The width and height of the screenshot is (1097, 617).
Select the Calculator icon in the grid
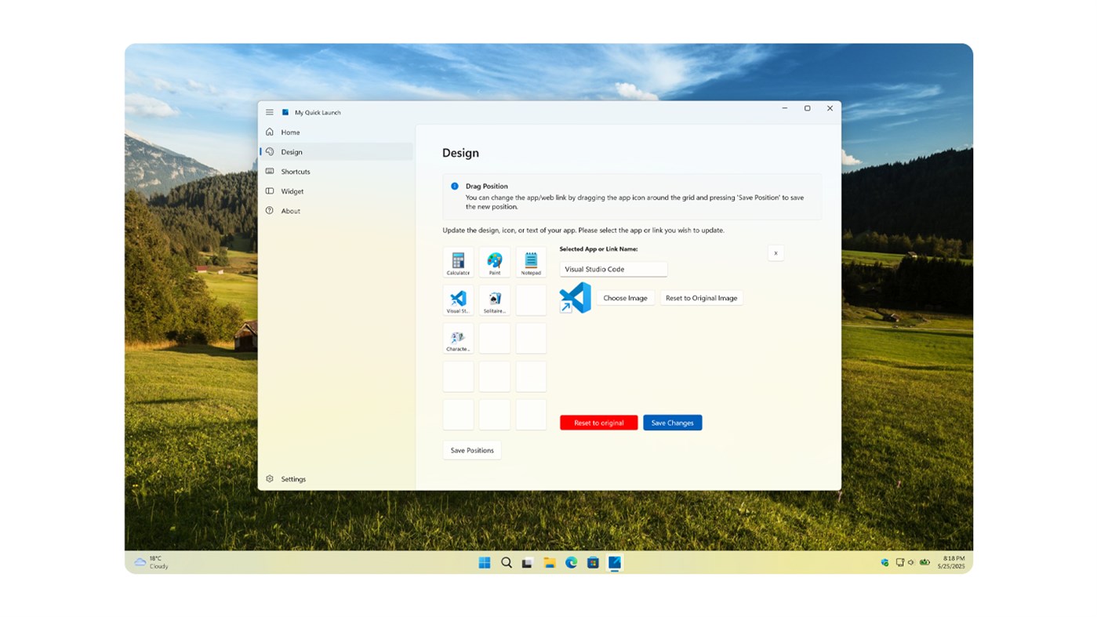458,261
